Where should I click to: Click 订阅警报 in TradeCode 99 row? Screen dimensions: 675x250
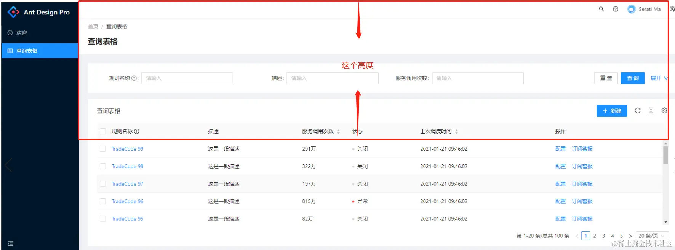pyautogui.click(x=582, y=149)
